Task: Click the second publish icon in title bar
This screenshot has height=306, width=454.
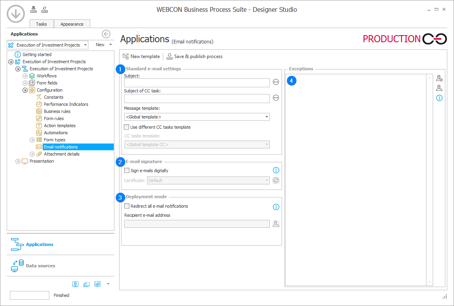Action: coord(45,9)
